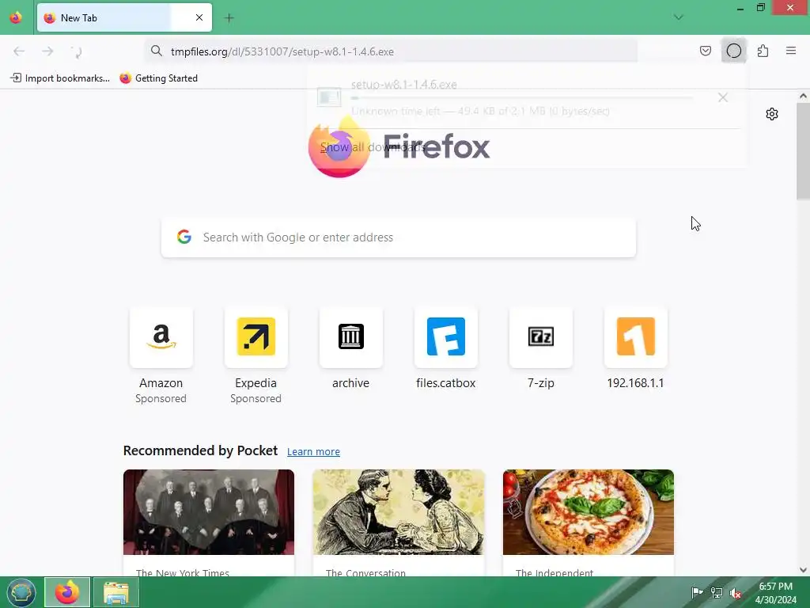Screen dimensions: 810x608
Task: Go back with the back arrow
Action: 19,51
